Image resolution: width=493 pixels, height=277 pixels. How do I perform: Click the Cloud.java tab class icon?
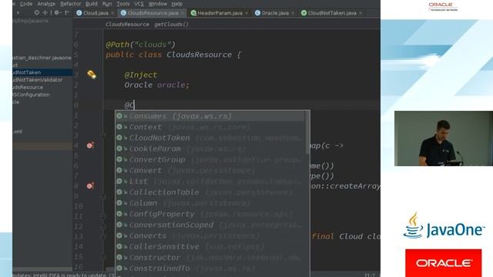[x=79, y=13]
